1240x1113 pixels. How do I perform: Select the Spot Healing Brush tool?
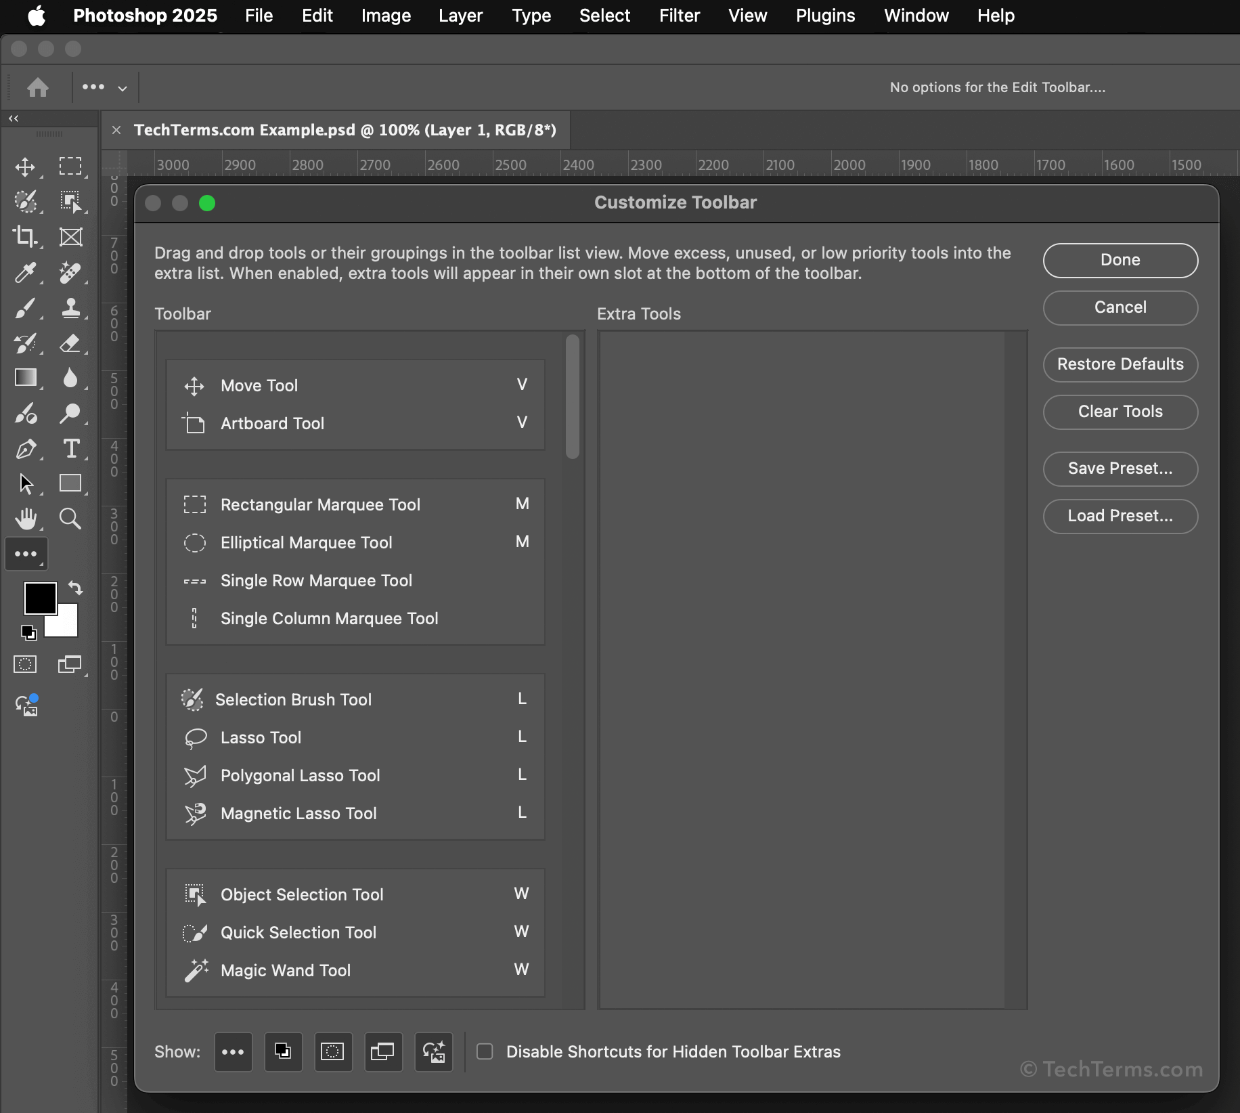70,272
